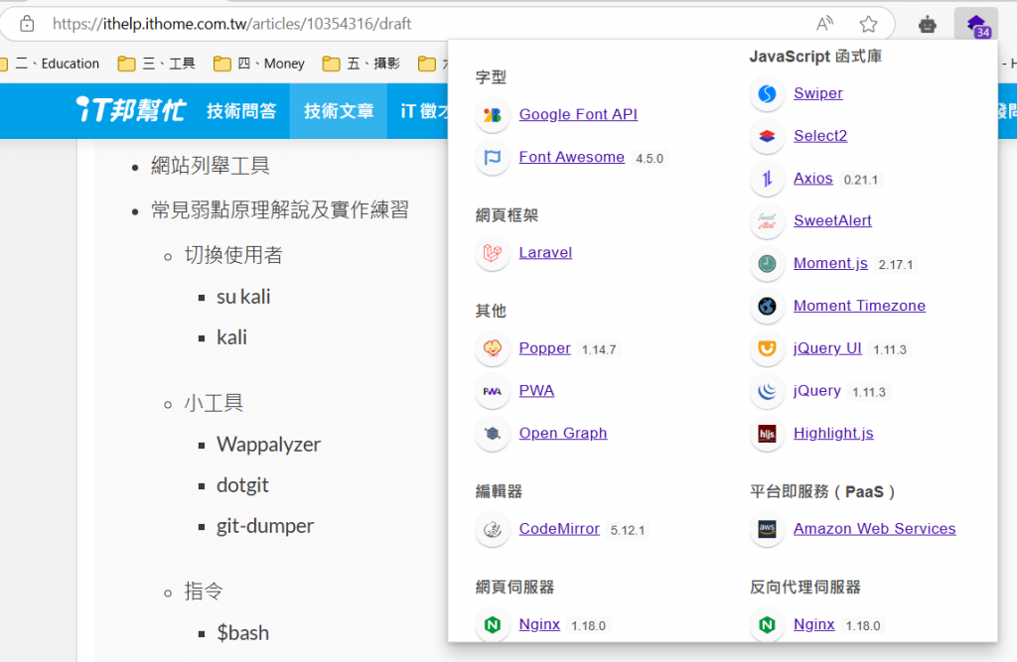Open the 四、Money bookmarks folder
1017x662 pixels.
tap(259, 64)
